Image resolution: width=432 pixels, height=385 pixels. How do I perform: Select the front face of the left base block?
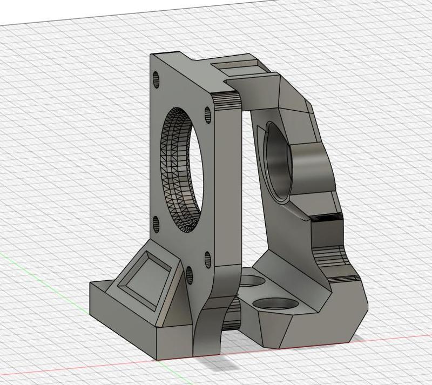click(123, 321)
